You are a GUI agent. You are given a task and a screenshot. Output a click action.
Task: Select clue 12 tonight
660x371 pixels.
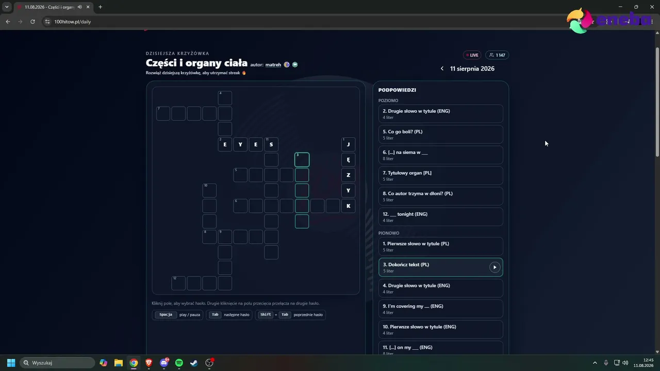pos(440,217)
